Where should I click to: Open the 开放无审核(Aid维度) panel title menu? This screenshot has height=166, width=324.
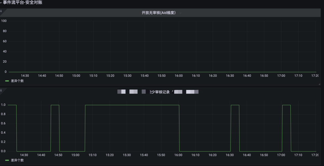pos(158,13)
